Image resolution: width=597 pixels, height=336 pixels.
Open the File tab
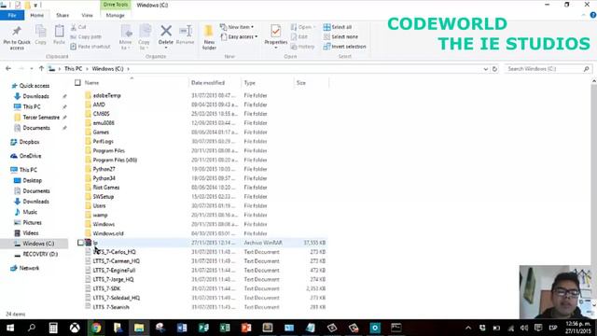(12, 15)
